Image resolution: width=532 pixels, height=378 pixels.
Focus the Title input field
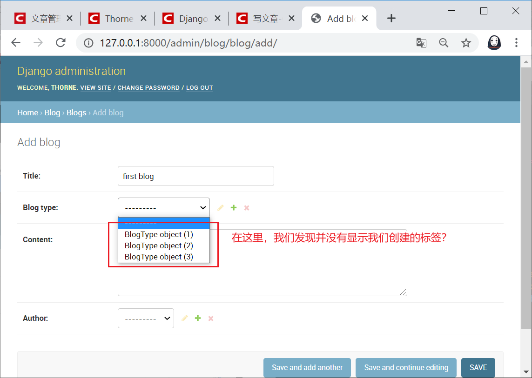pyautogui.click(x=196, y=176)
